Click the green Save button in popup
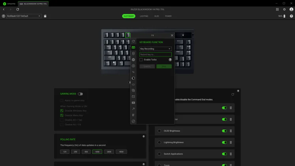The image size is (295, 166). tap(164, 66)
